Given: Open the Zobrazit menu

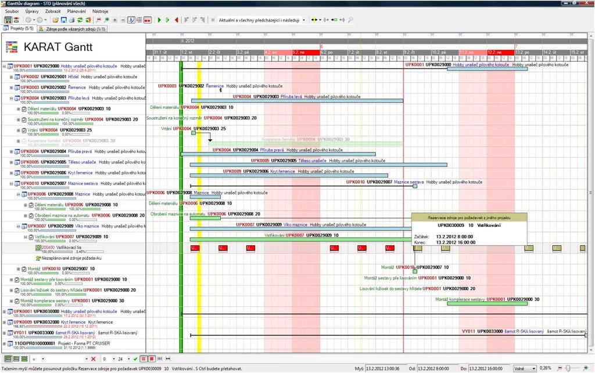Looking at the screenshot, I should (x=53, y=12).
